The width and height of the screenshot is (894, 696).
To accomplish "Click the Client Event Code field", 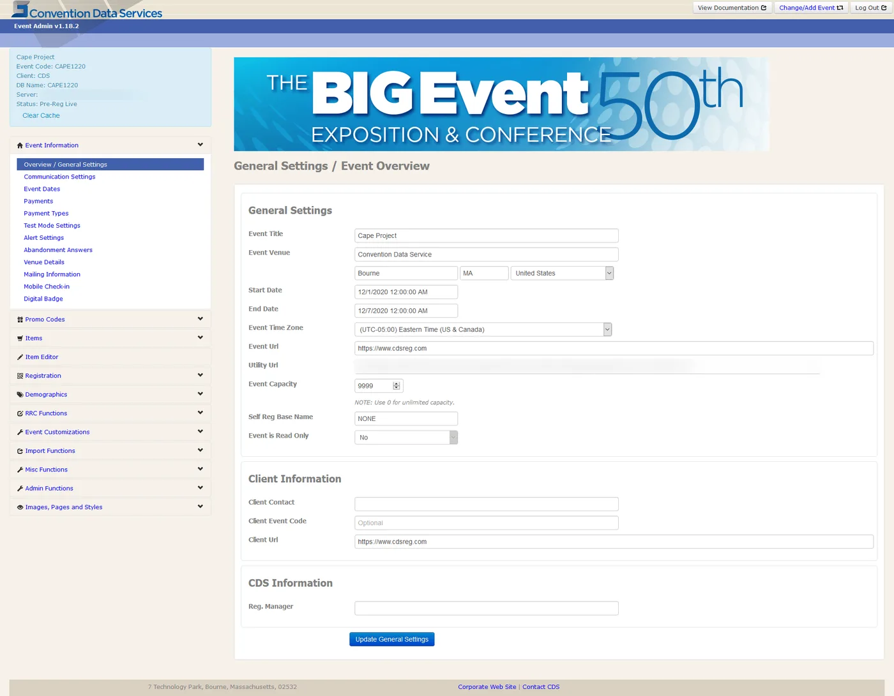I will (487, 523).
